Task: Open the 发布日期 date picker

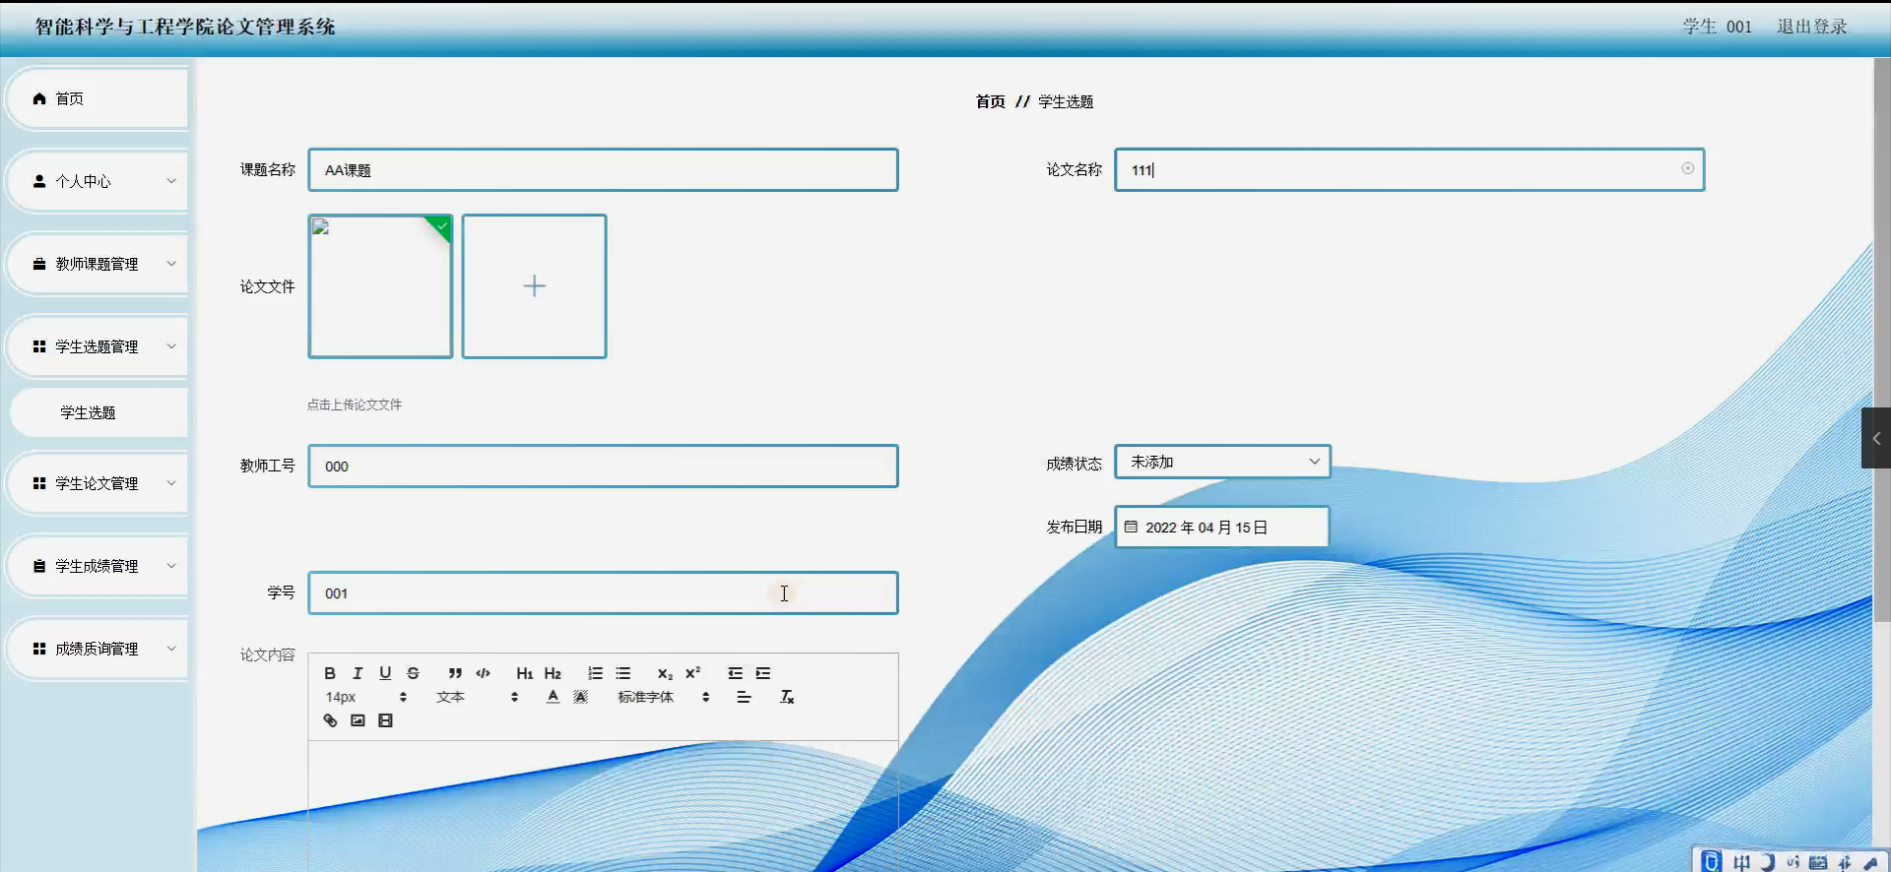Action: (x=1221, y=527)
